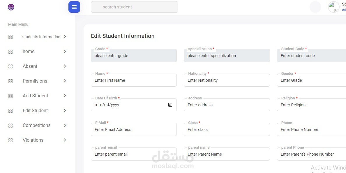Click the purple site logo icon
This screenshot has height=173, width=346.
11,7
